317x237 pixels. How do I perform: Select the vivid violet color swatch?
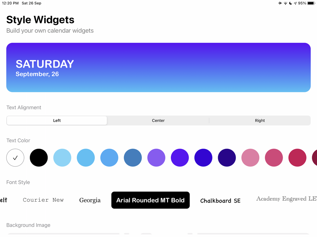click(180, 158)
